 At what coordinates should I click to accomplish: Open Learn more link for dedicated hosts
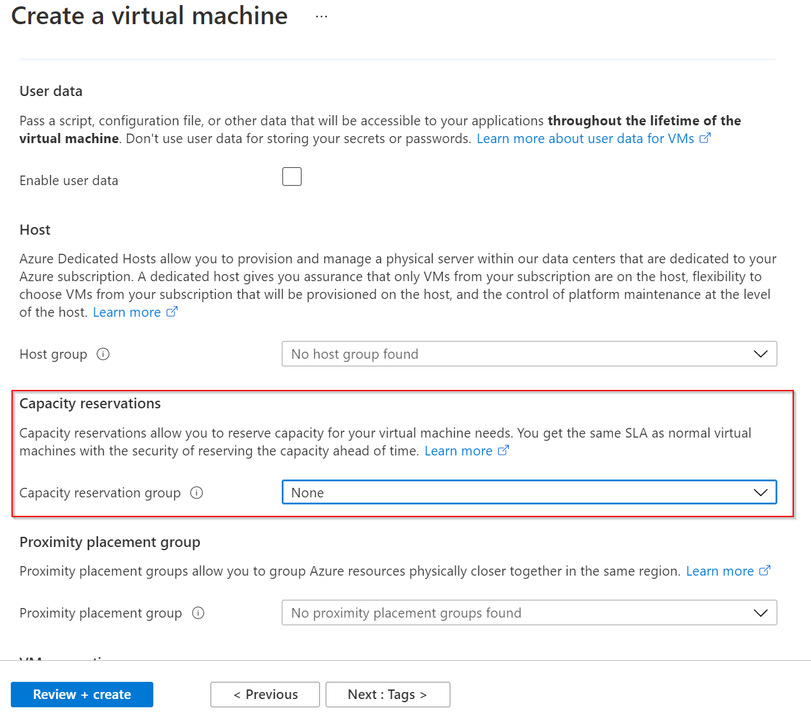127,312
